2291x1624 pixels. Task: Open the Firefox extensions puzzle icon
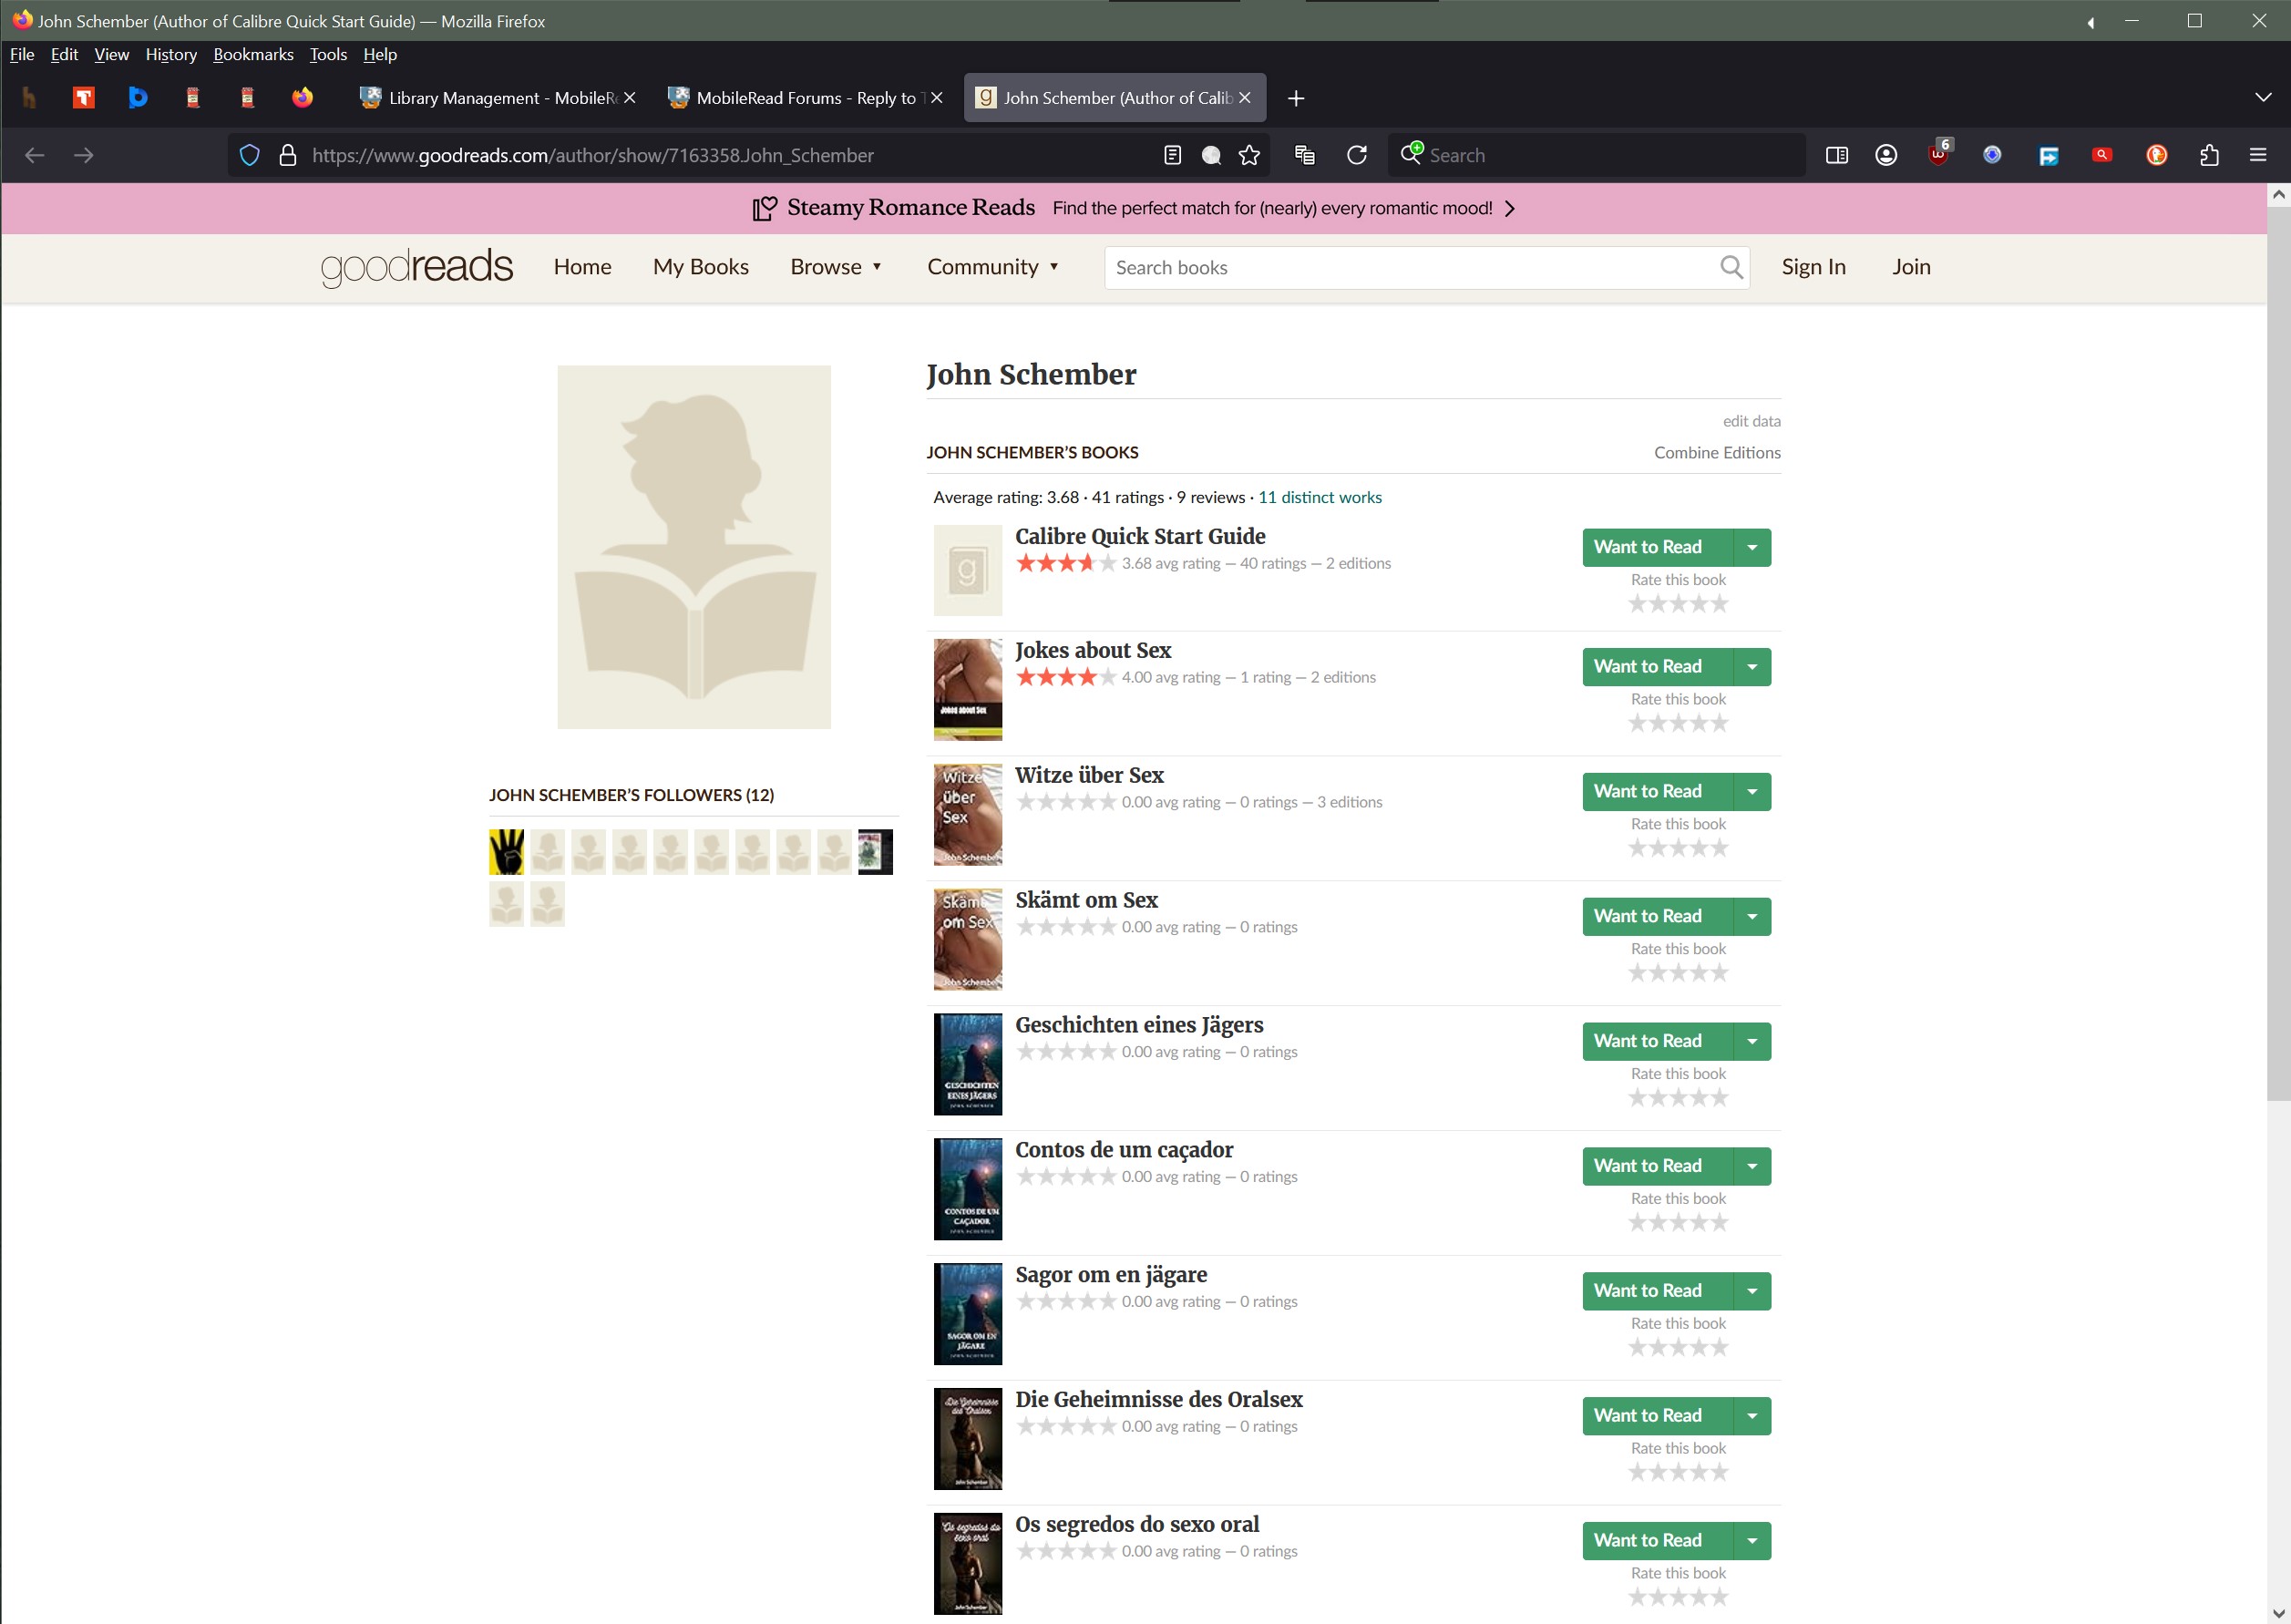(2209, 155)
